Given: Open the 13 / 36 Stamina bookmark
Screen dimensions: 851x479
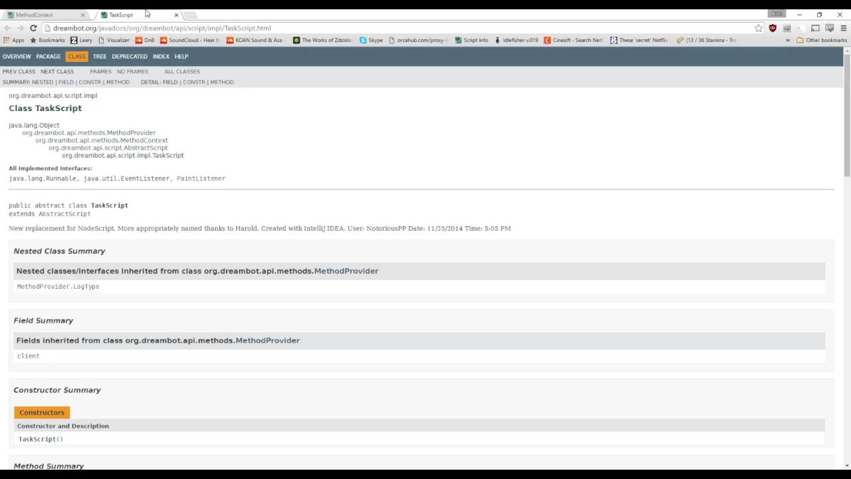Looking at the screenshot, I should 707,40.
